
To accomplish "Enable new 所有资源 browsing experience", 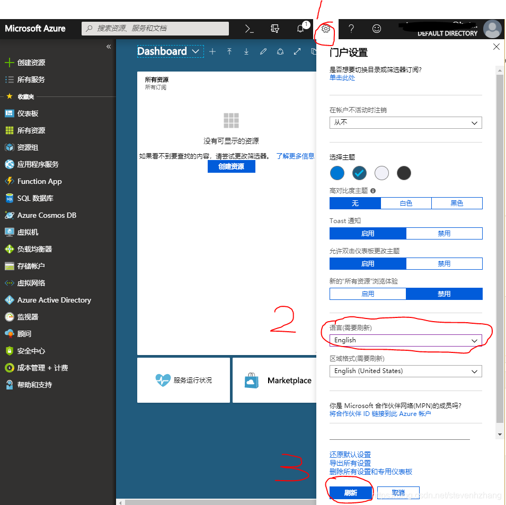I will point(368,294).
